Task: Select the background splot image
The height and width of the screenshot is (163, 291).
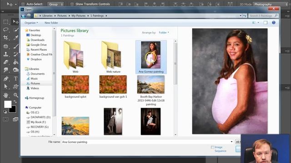Action: [x=75, y=87]
